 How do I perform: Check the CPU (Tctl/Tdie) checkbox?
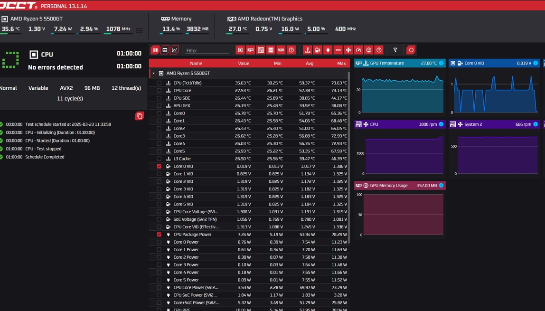pos(159,83)
